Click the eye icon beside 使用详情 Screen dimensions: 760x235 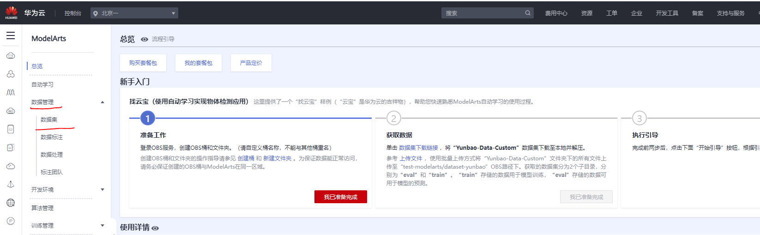(x=155, y=228)
